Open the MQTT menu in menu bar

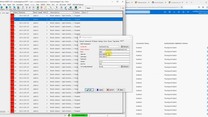tap(69, 5)
